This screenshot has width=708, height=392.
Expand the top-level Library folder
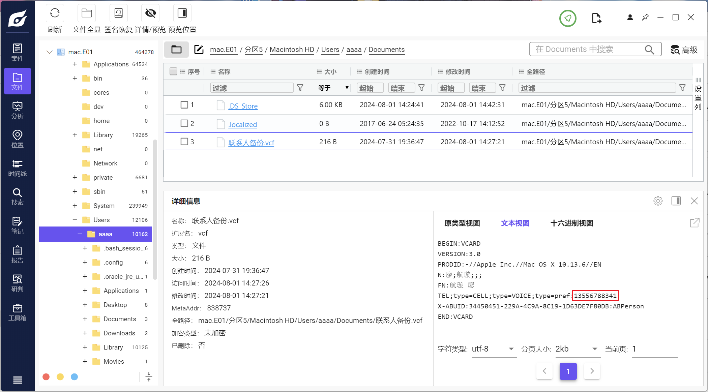coord(75,135)
